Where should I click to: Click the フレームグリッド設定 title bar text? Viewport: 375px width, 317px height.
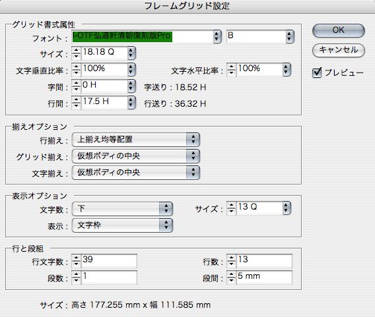[187, 6]
